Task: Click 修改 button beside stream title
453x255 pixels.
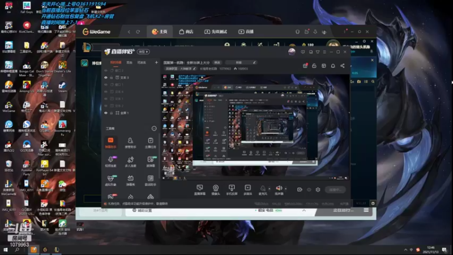Action: pyautogui.click(x=217, y=62)
